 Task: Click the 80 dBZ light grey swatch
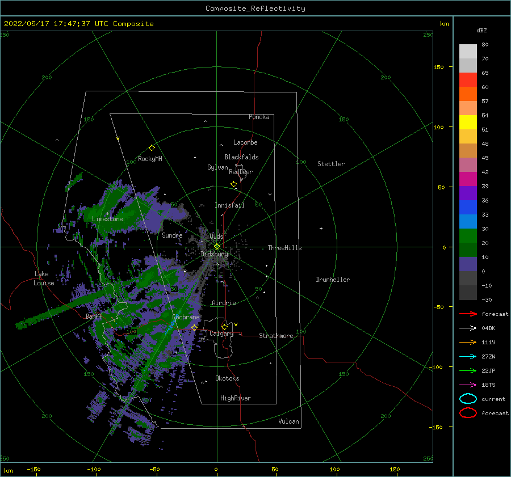coord(468,52)
